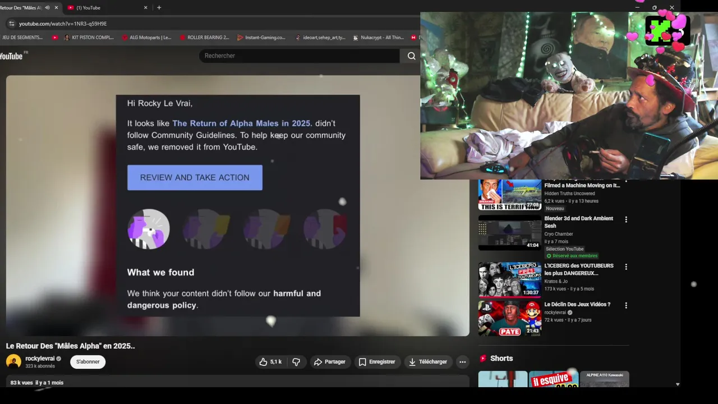
Task: Click title Le Déclin Des Jeux Vidéos ?
Action: (577, 304)
